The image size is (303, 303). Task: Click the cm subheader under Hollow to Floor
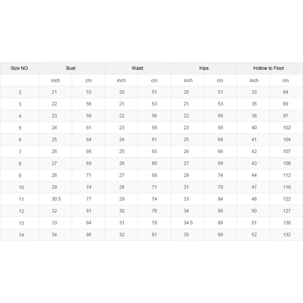pyautogui.click(x=286, y=80)
